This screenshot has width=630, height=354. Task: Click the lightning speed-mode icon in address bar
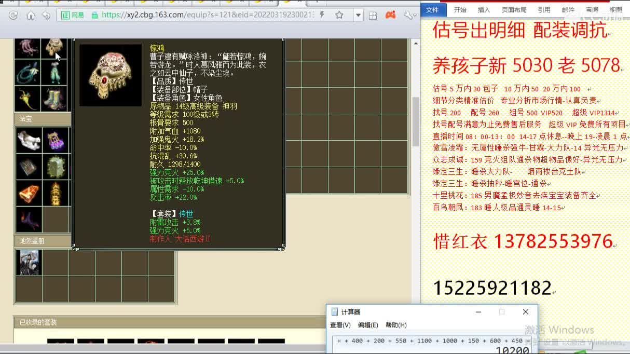322,15
